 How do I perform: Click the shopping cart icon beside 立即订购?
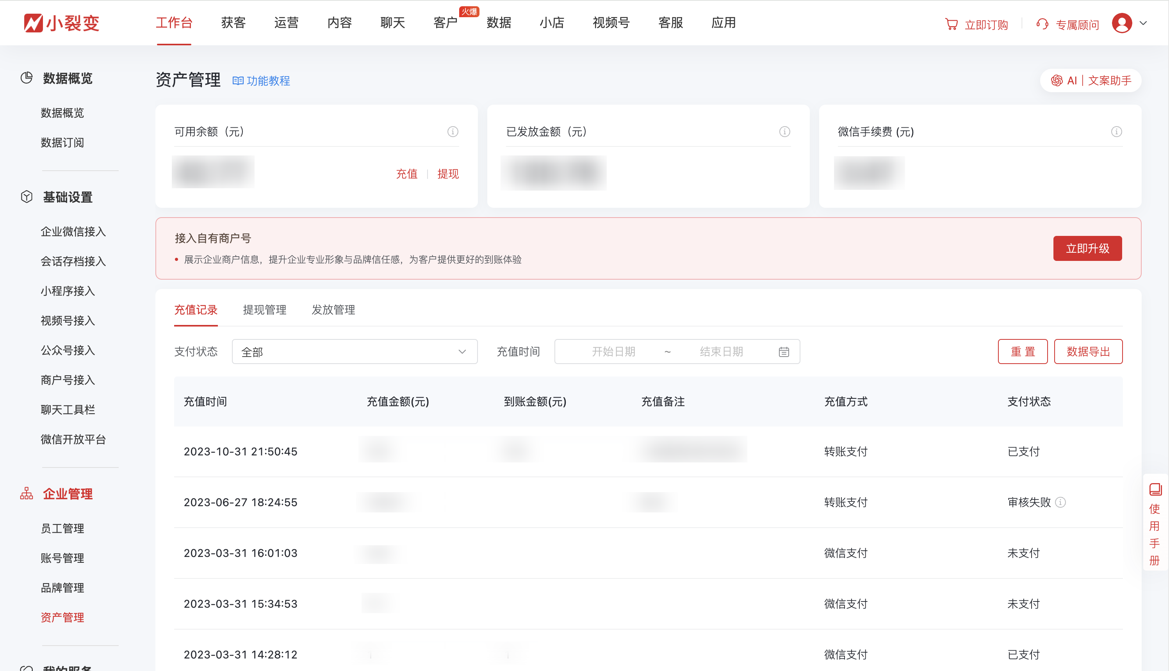[951, 24]
